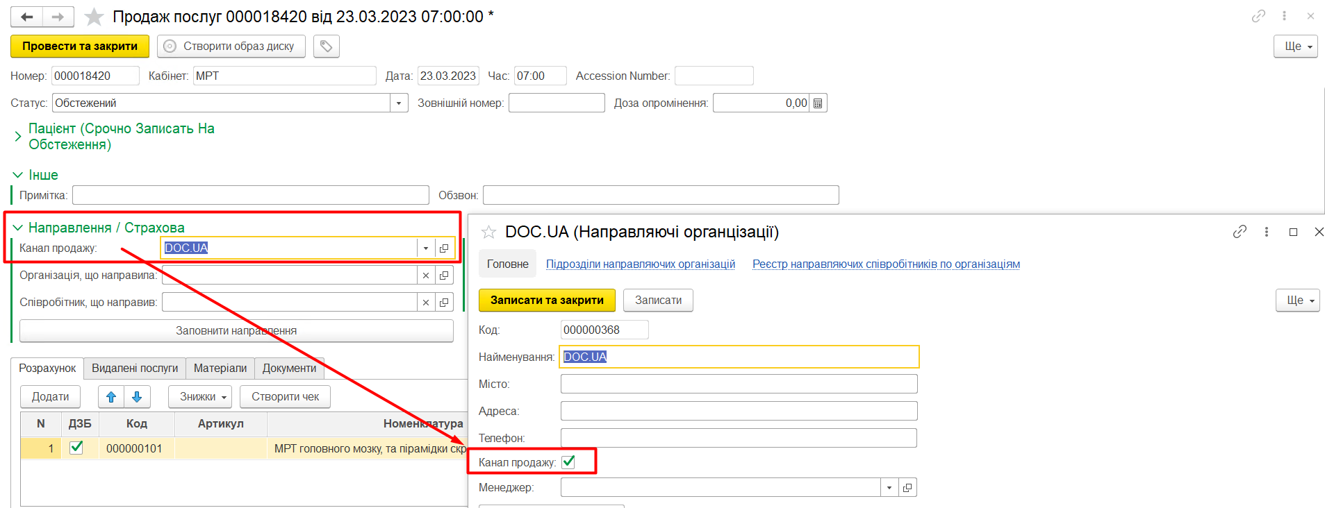1325x508 pixels.
Task: Click the back navigation arrow
Action: (27, 17)
